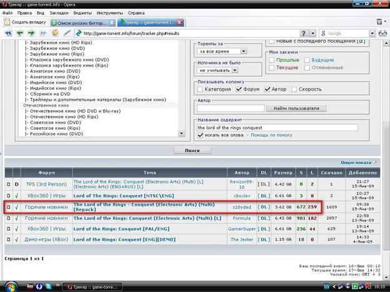The width and height of the screenshot is (390, 292).
Task: Open address bar history dropdown arrow
Action: click(312, 33)
